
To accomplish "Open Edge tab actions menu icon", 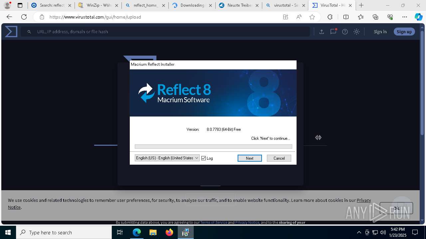I will 20,5.
